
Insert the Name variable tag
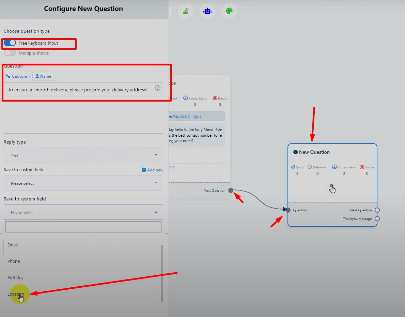click(43, 76)
